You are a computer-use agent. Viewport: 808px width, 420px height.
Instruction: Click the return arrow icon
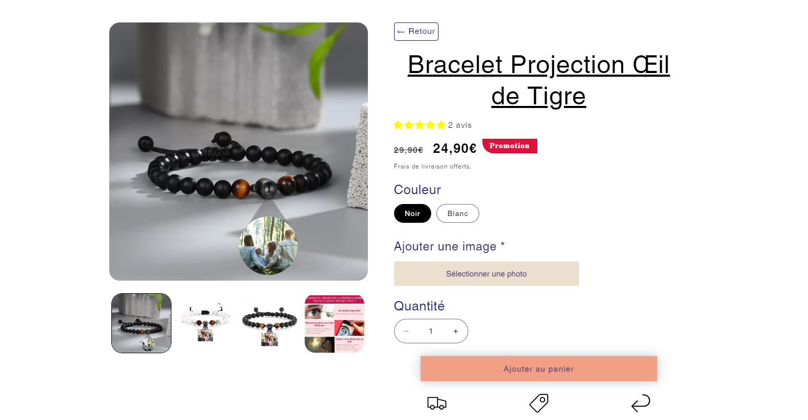641,403
